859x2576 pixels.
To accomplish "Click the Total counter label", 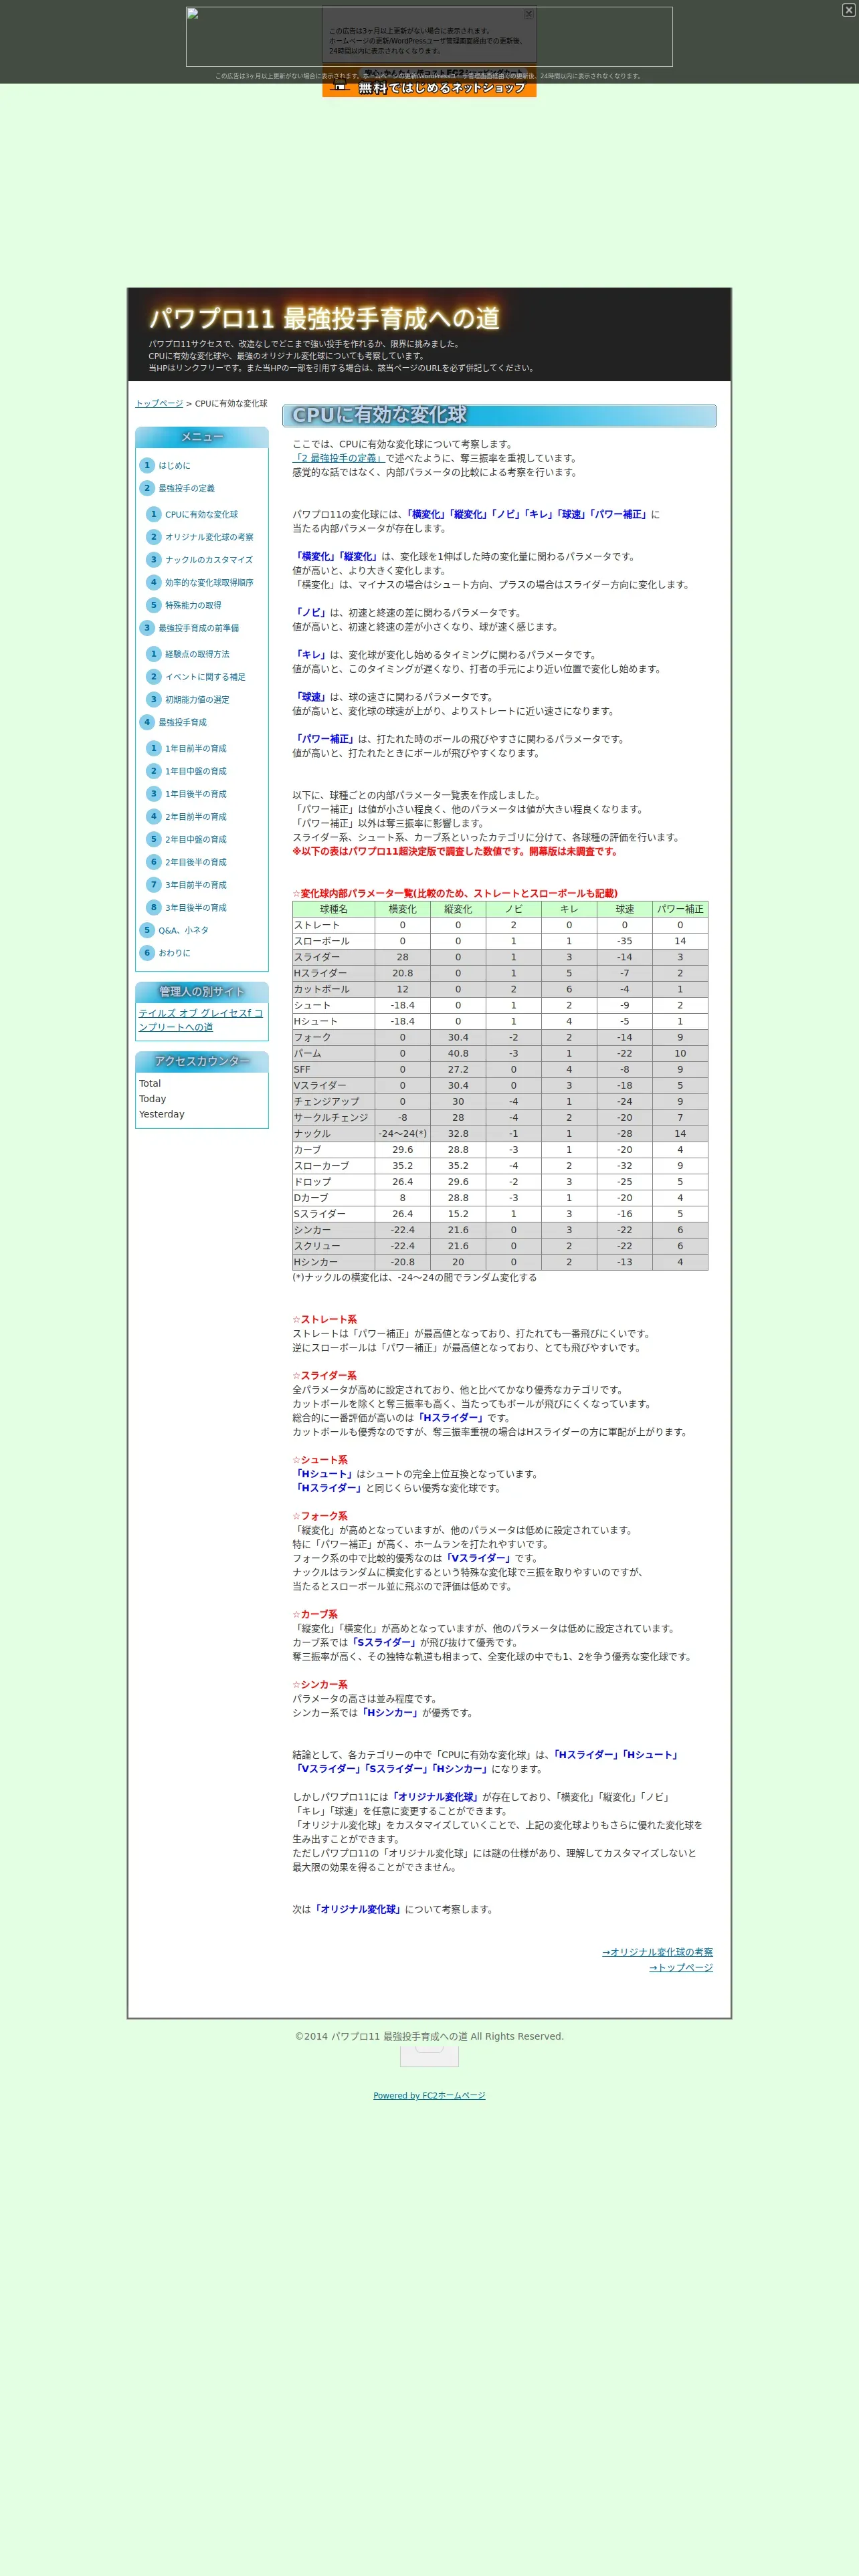I will (x=150, y=1083).
